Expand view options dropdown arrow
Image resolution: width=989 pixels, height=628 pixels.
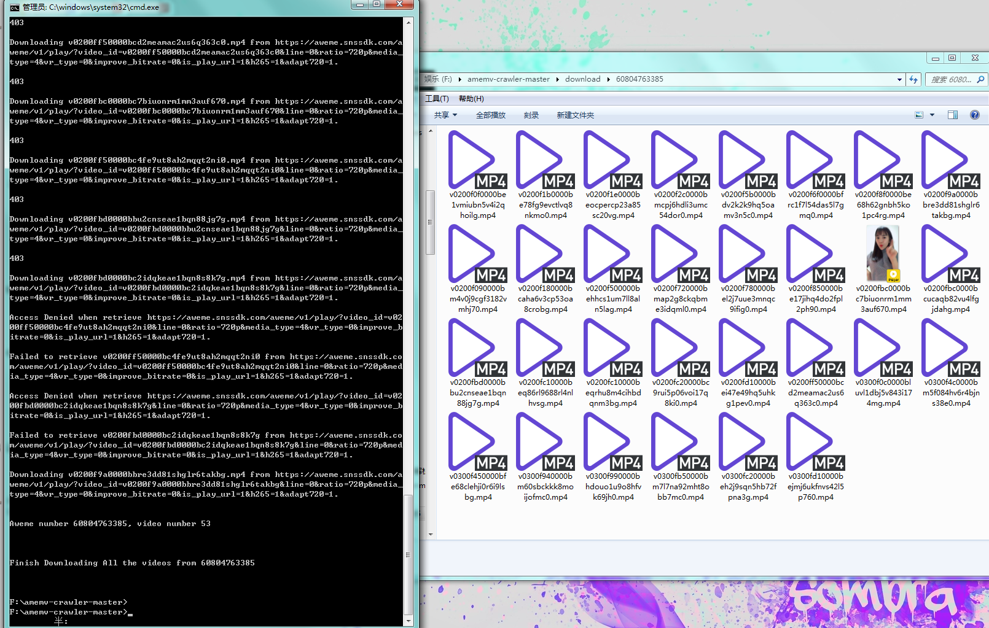[932, 115]
